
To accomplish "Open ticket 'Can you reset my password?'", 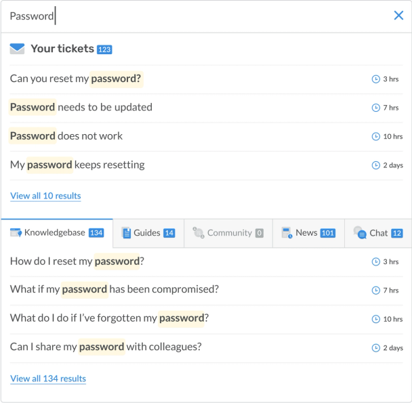I will [76, 79].
